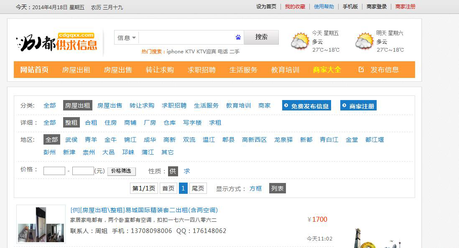Switch display mode to 方框 grid view
The width and height of the screenshot is (459, 248).
click(255, 188)
